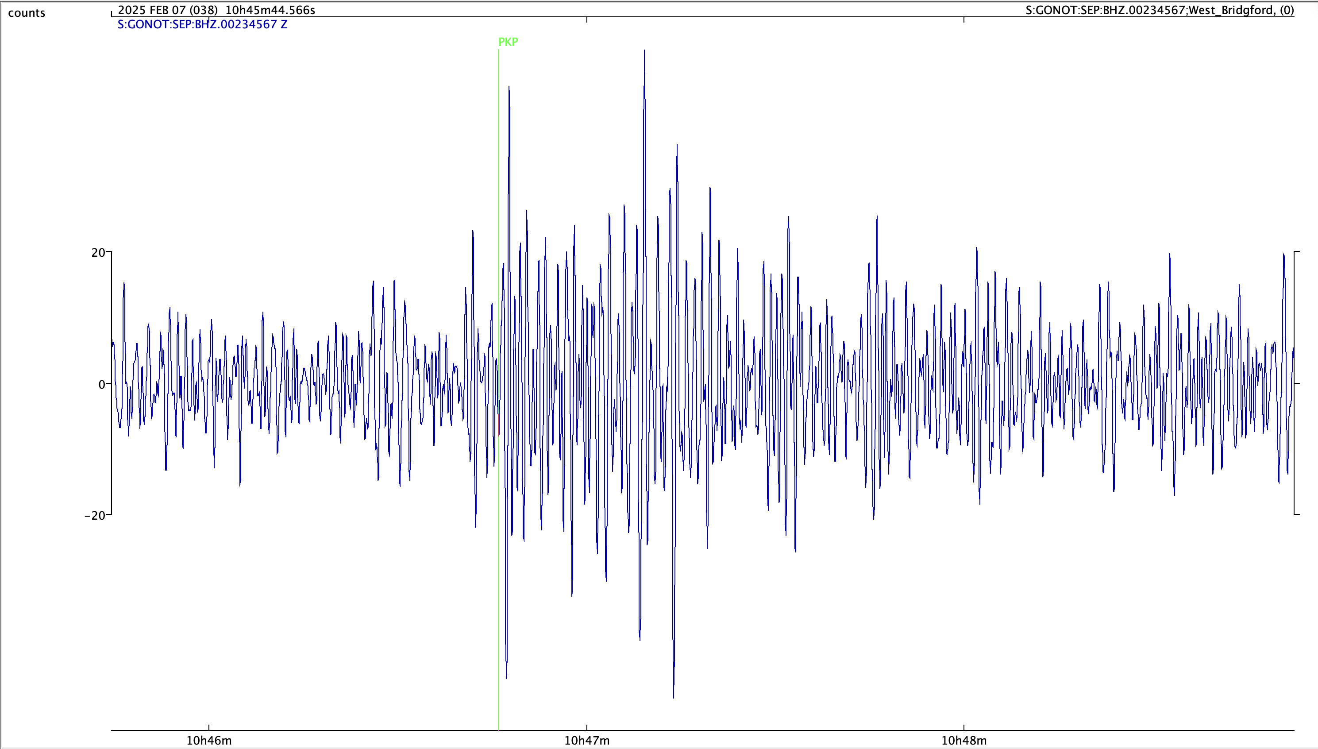The width and height of the screenshot is (1318, 749).
Task: Click the 10h47m time axis label
Action: (x=587, y=740)
